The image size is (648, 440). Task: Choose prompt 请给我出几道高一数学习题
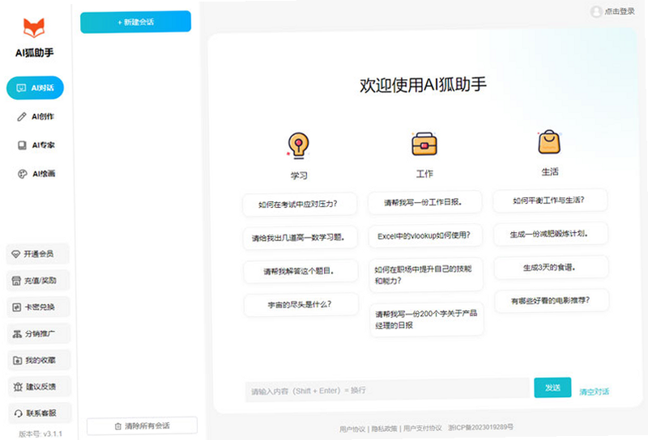[x=300, y=238]
